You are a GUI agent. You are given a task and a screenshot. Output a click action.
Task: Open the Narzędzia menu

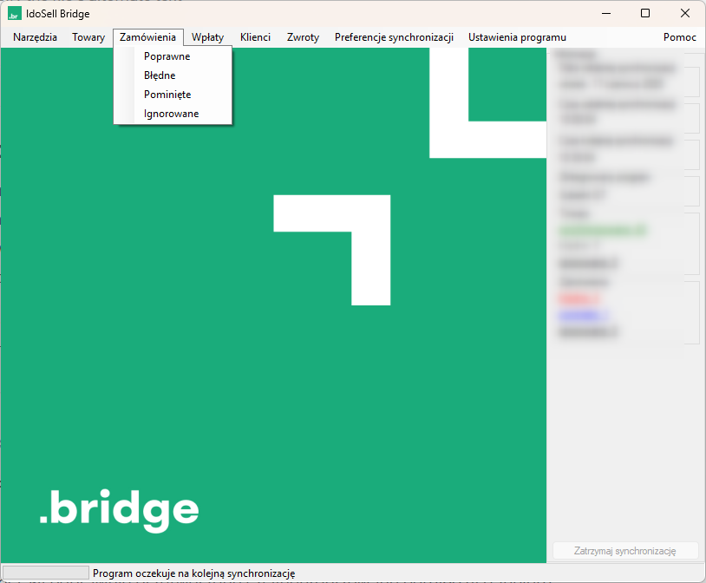click(35, 37)
